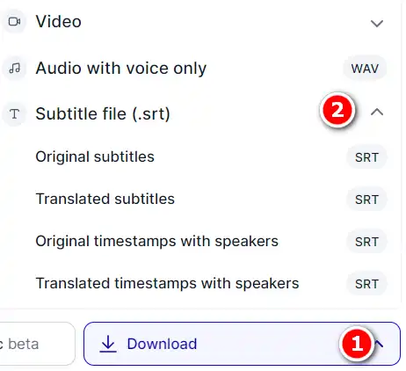406x371 pixels.
Task: Collapse the Subtitle file (.srt) section
Action: tap(377, 113)
